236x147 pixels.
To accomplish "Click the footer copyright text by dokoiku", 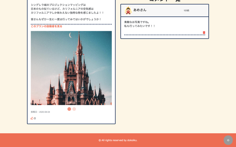I will pyautogui.click(x=118, y=140).
